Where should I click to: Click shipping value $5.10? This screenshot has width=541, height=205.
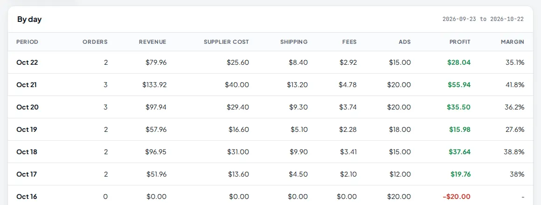(x=299, y=130)
